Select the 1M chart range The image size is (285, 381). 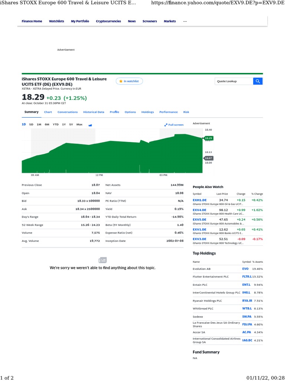pos(39,124)
